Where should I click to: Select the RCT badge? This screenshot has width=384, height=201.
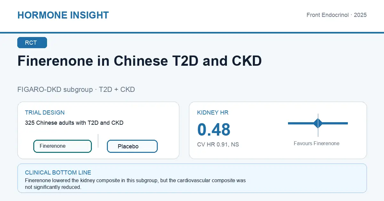click(x=32, y=43)
